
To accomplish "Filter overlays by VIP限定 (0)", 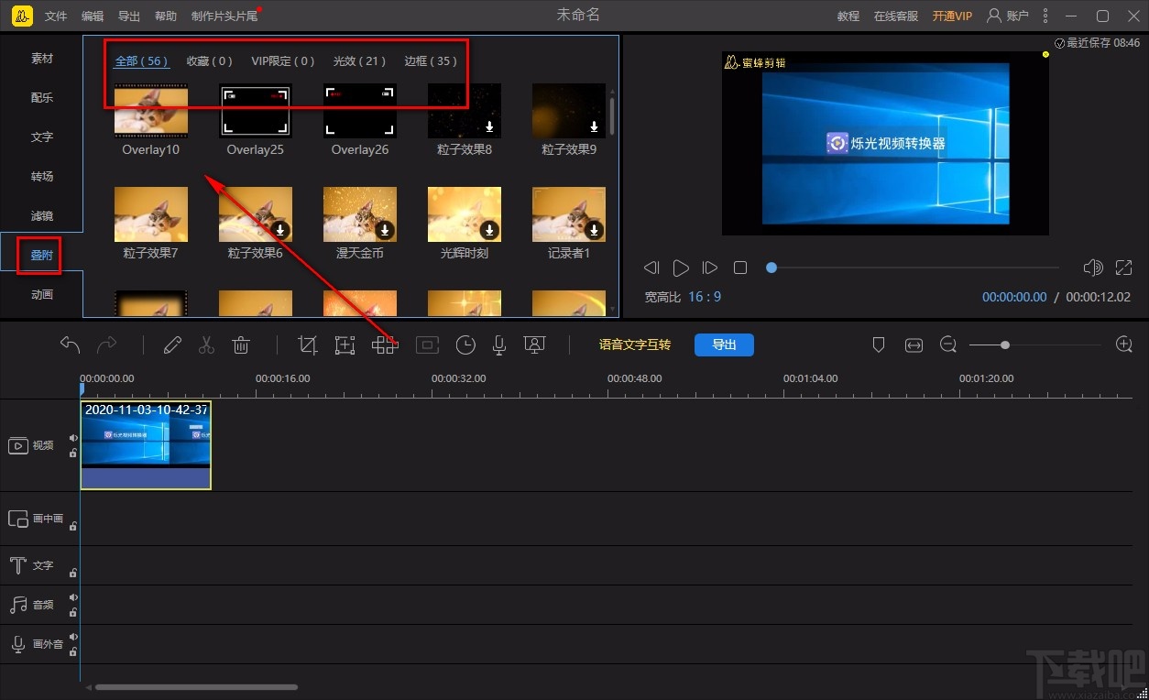I will click(x=283, y=61).
